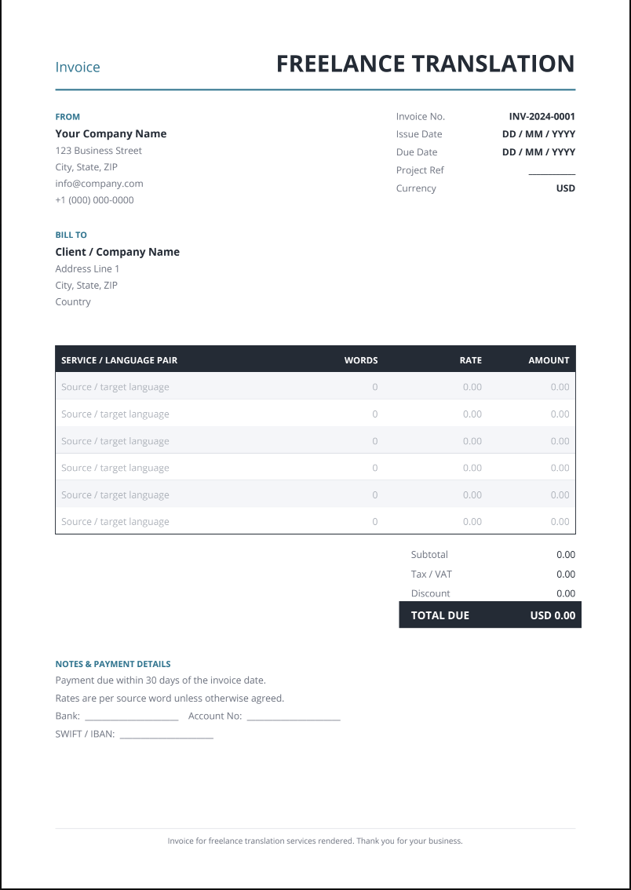Click the blank Bank line

[x=132, y=717]
